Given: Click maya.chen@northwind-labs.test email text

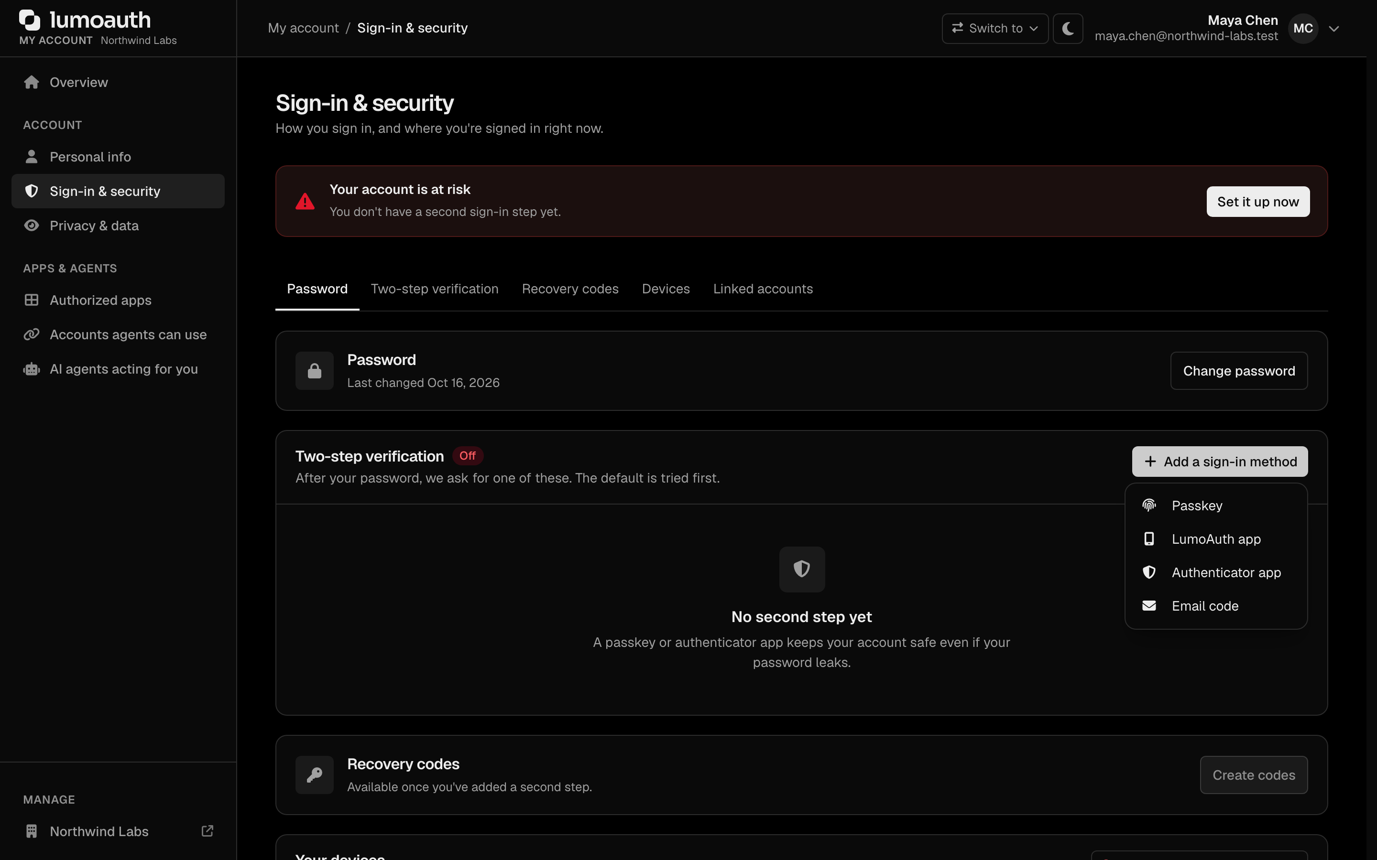Looking at the screenshot, I should coord(1186,36).
